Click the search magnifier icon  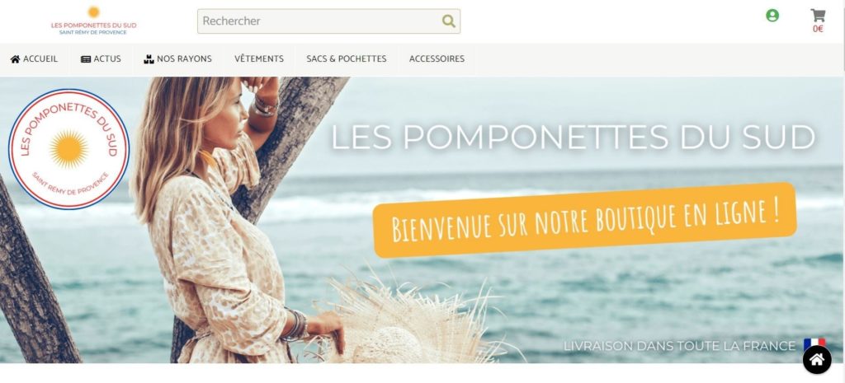pos(448,21)
